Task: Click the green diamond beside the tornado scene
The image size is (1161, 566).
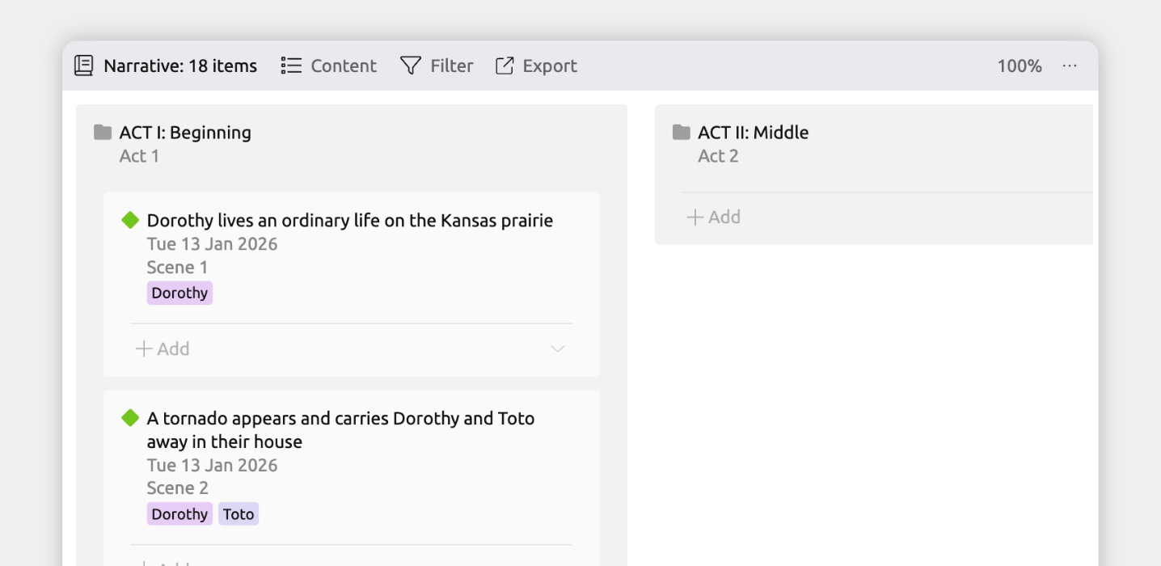Action: point(130,418)
